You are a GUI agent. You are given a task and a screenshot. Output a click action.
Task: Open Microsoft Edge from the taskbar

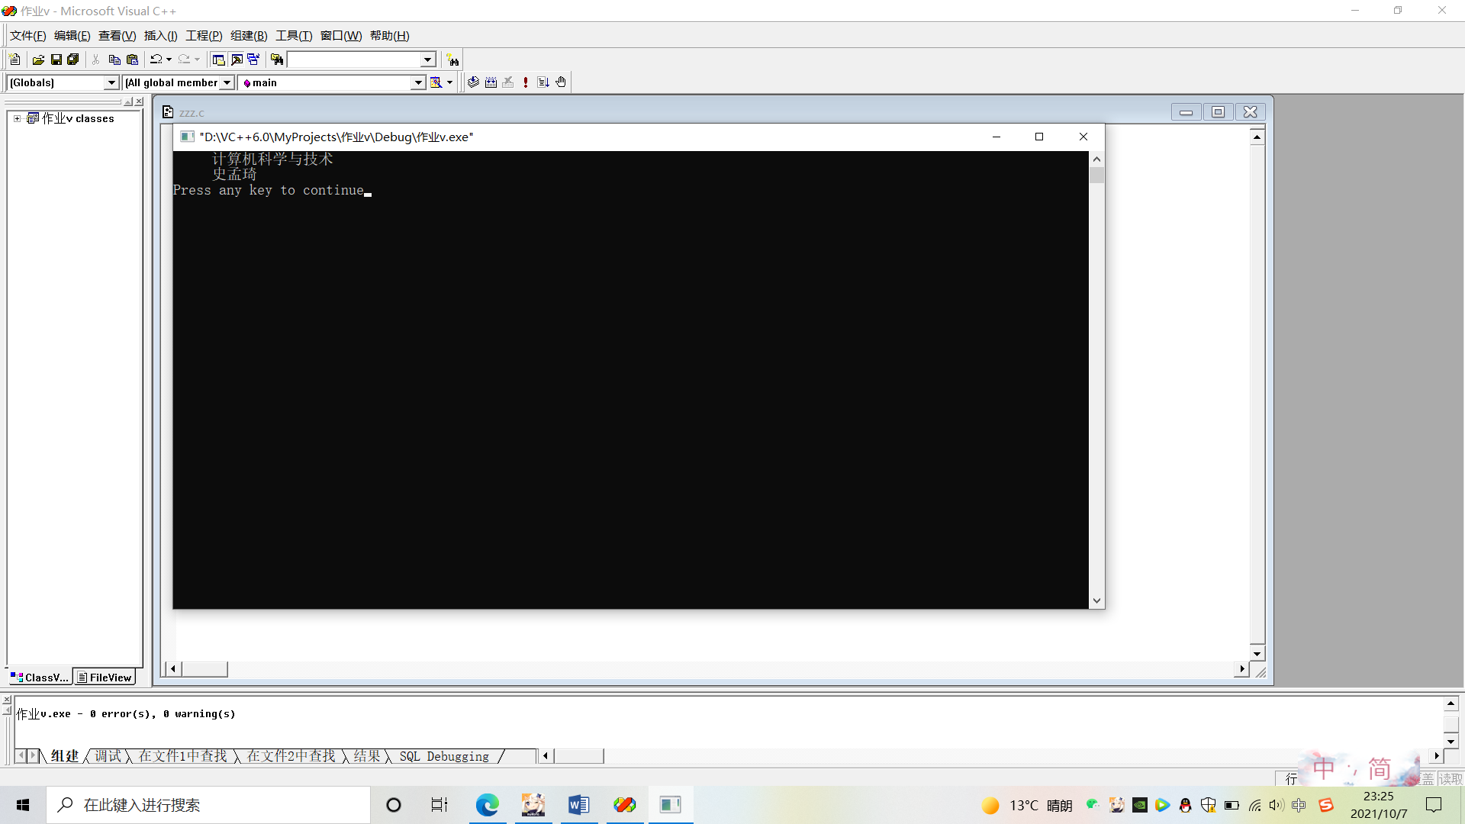coord(487,805)
